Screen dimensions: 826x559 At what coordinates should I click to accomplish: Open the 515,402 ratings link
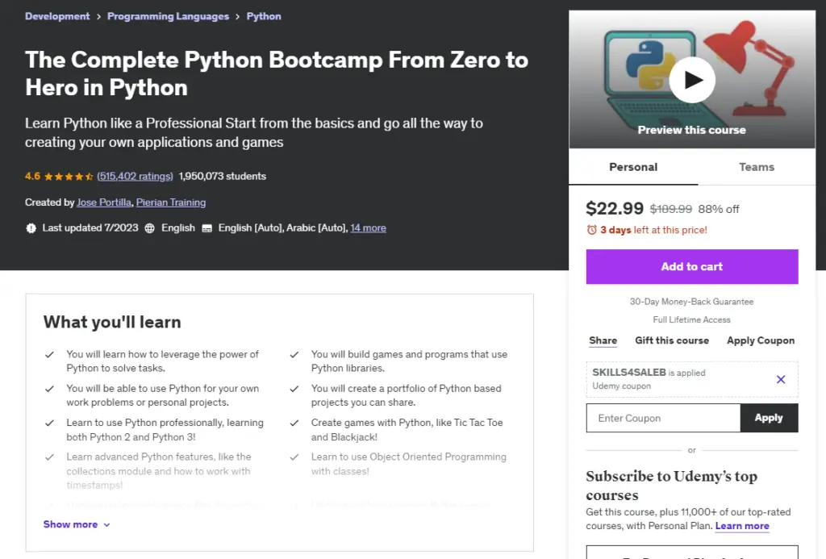[x=135, y=176]
